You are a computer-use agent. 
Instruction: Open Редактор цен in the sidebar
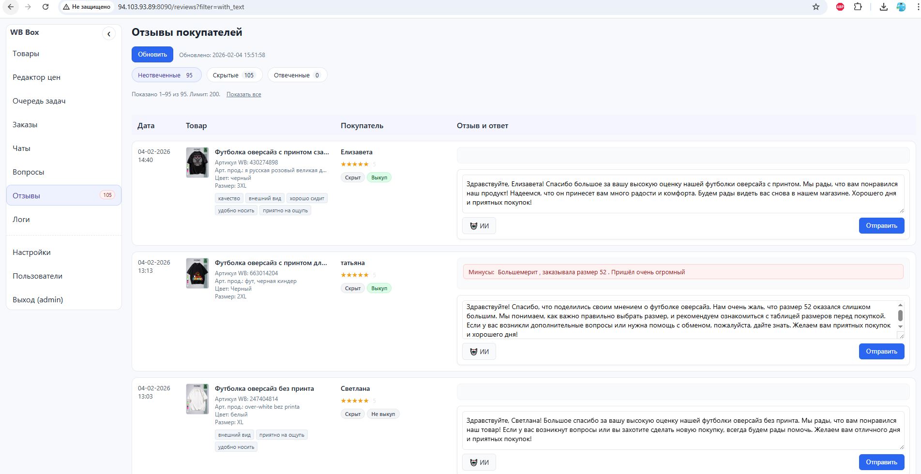tap(36, 77)
